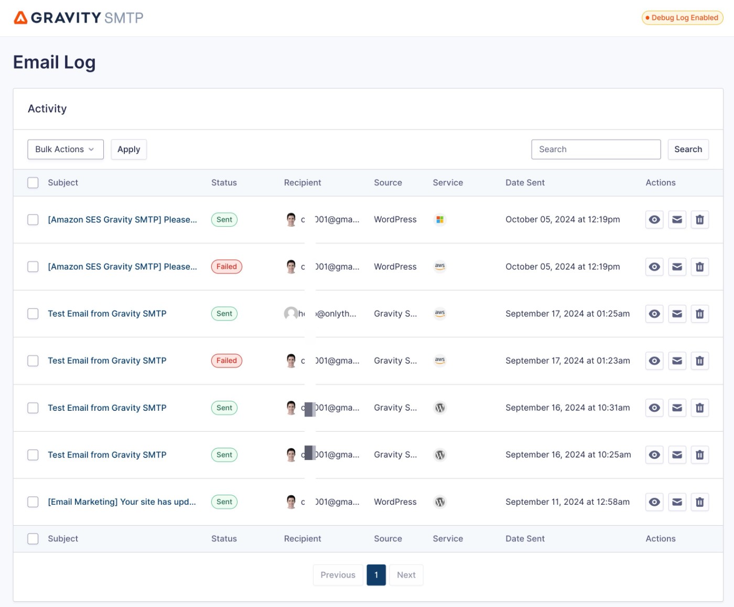This screenshot has height=607, width=734.
Task: View the failed test email from 01:23am
Action: tap(654, 360)
